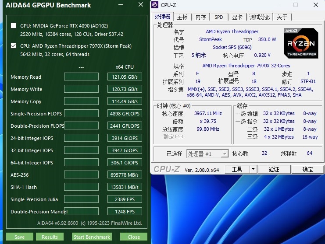This screenshot has width=325, height=244.
Task: Select the 处理器 tab in CPU-Z
Action: (162, 17)
